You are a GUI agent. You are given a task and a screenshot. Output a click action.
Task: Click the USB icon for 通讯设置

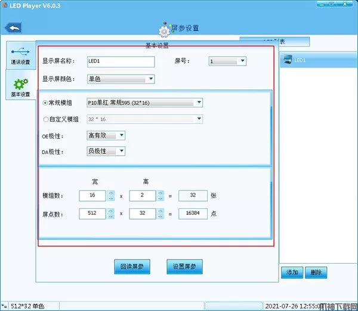click(20, 52)
